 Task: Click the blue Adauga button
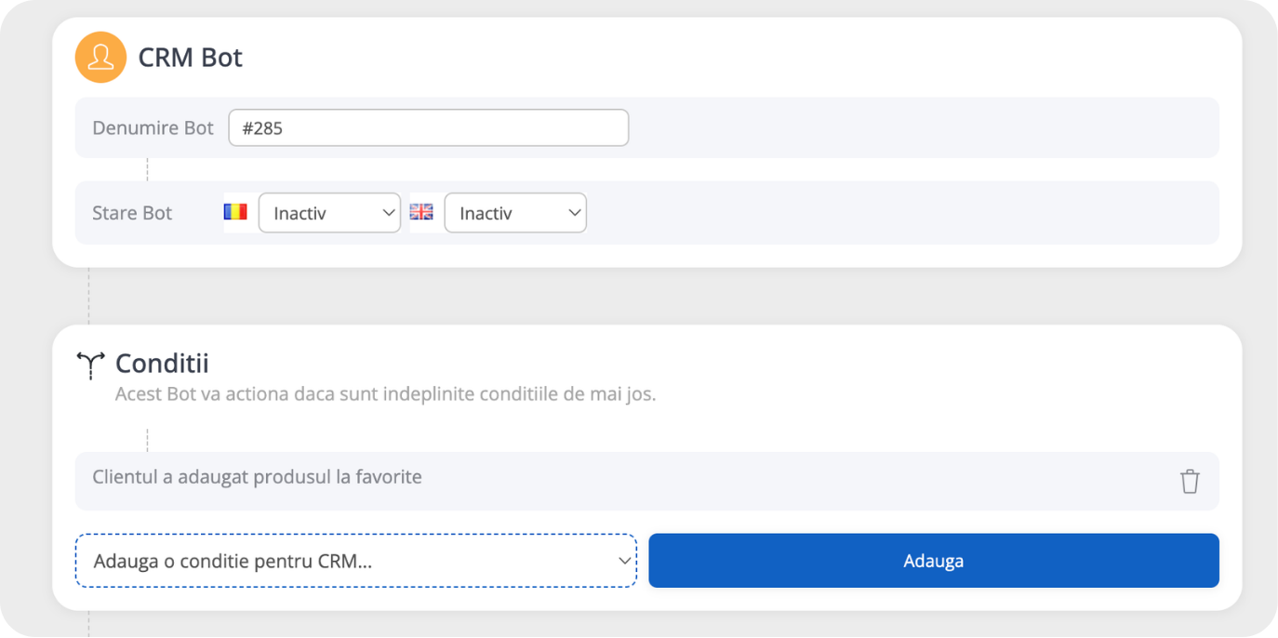pos(934,561)
